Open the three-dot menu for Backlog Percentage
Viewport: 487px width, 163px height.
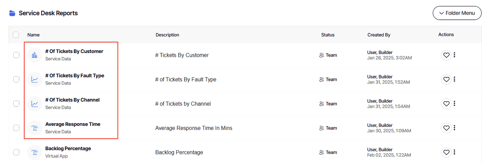click(455, 152)
